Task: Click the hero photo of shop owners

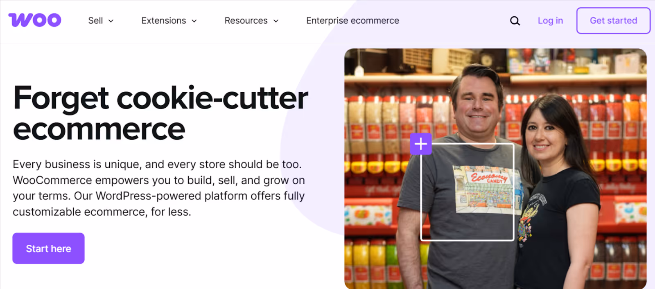Action: (x=495, y=169)
